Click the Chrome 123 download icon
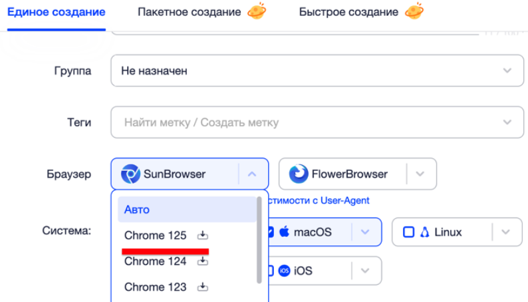Viewport: 528px width, 302px height. coord(203,287)
